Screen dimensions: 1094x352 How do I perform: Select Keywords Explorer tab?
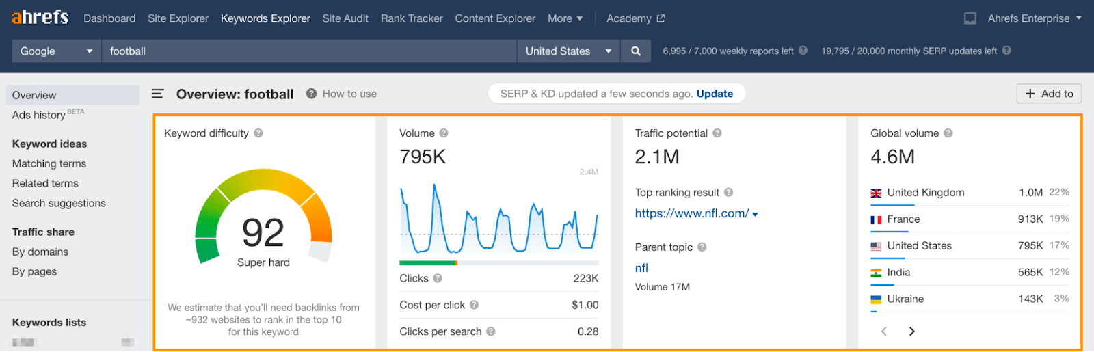click(x=265, y=18)
